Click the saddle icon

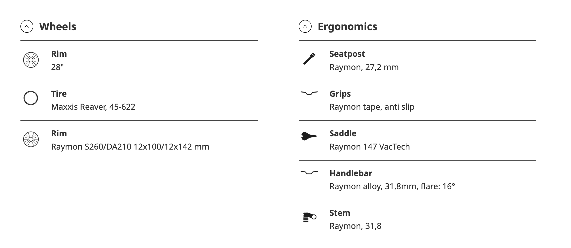[309, 136]
